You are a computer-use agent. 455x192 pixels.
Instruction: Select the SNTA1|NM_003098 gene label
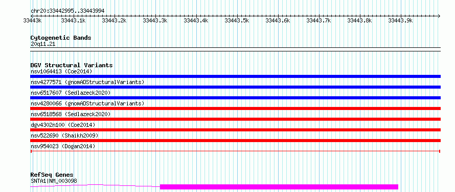click(x=54, y=181)
